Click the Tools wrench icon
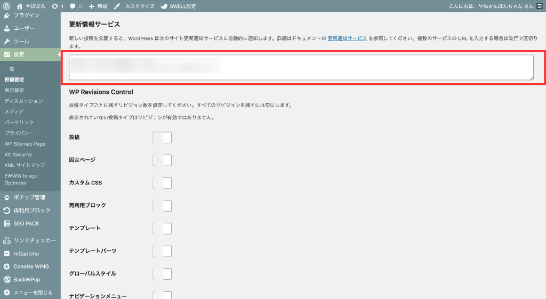The width and height of the screenshot is (546, 299). pos(6,42)
